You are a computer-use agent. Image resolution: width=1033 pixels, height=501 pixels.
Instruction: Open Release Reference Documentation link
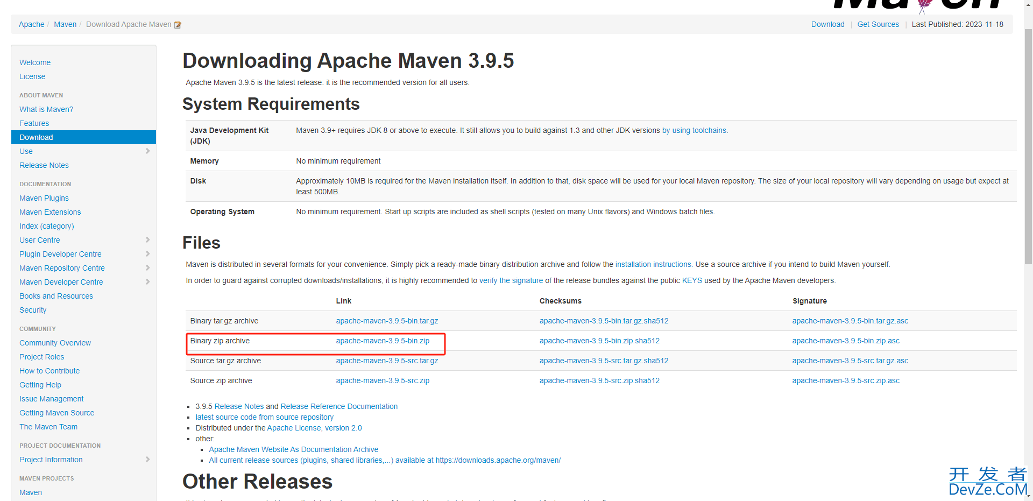point(339,406)
